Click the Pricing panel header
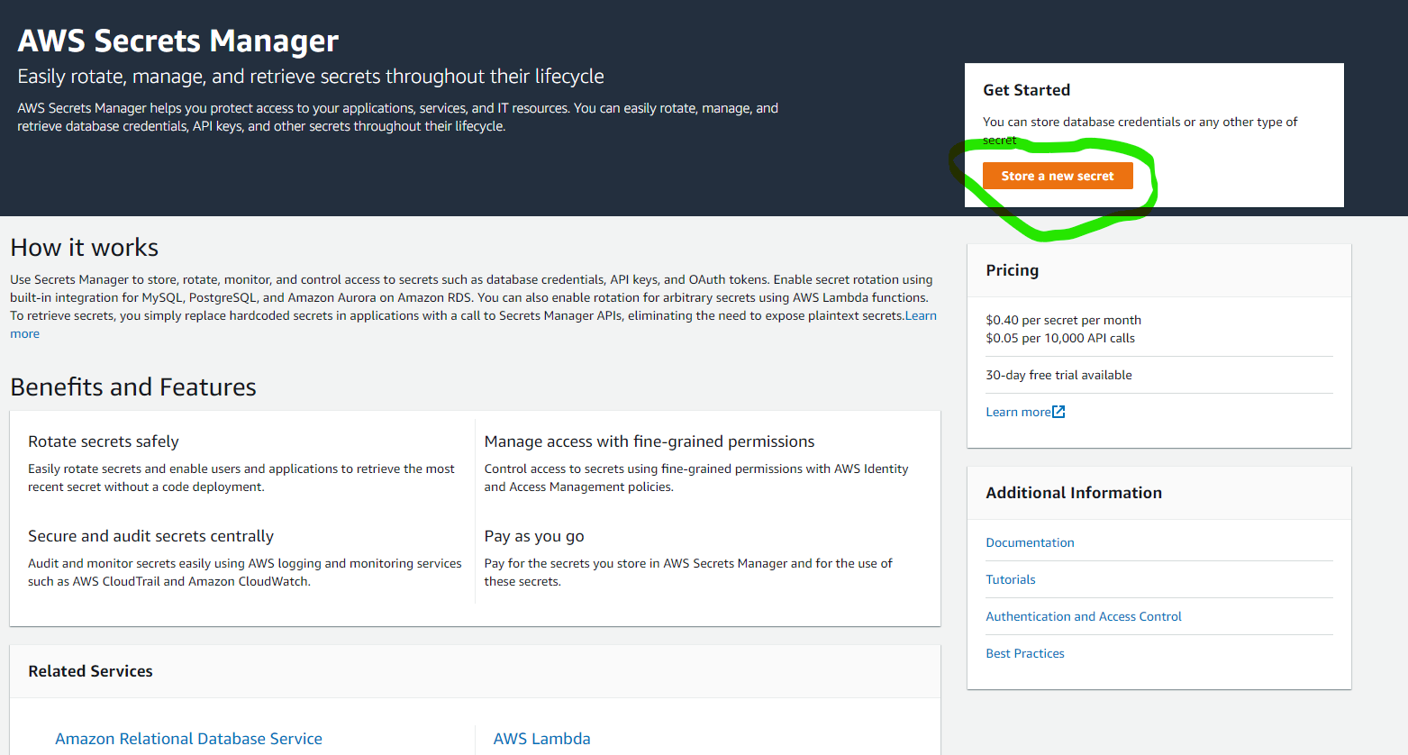1408x755 pixels. (1012, 269)
